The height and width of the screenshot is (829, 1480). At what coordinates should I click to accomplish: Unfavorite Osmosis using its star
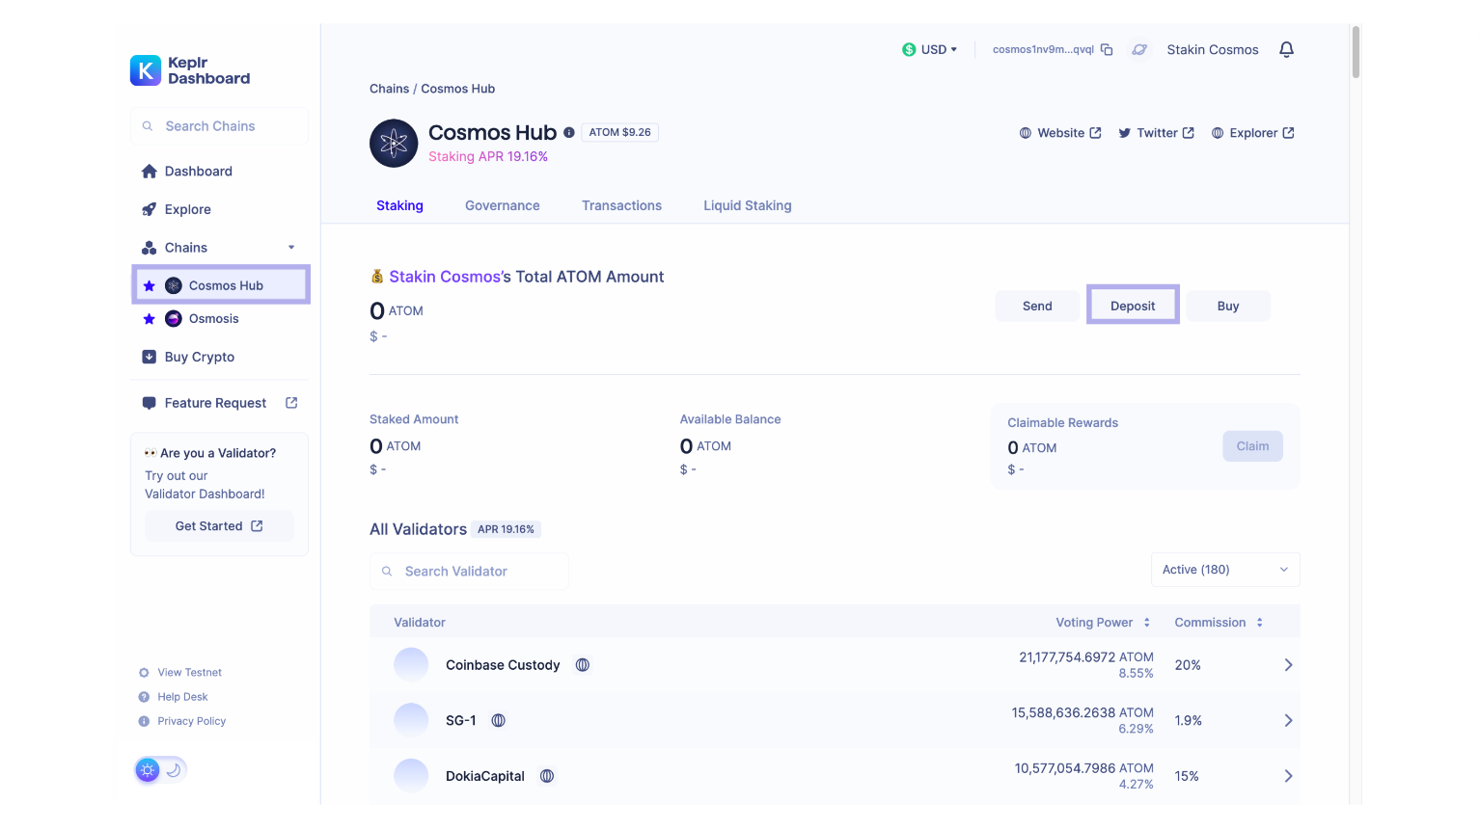149,319
